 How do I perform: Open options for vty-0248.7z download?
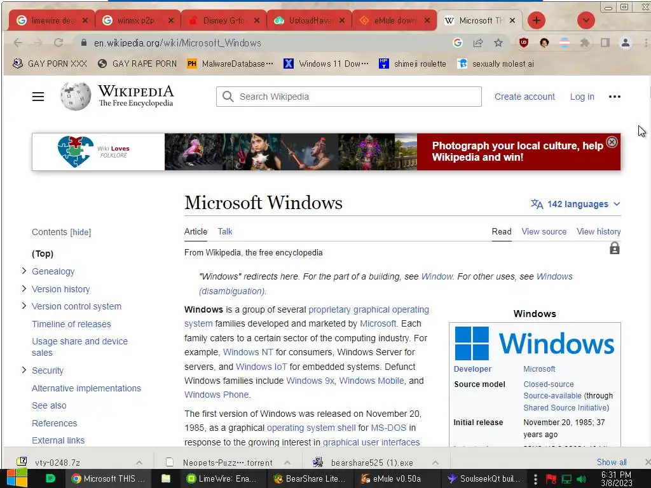coord(139,463)
